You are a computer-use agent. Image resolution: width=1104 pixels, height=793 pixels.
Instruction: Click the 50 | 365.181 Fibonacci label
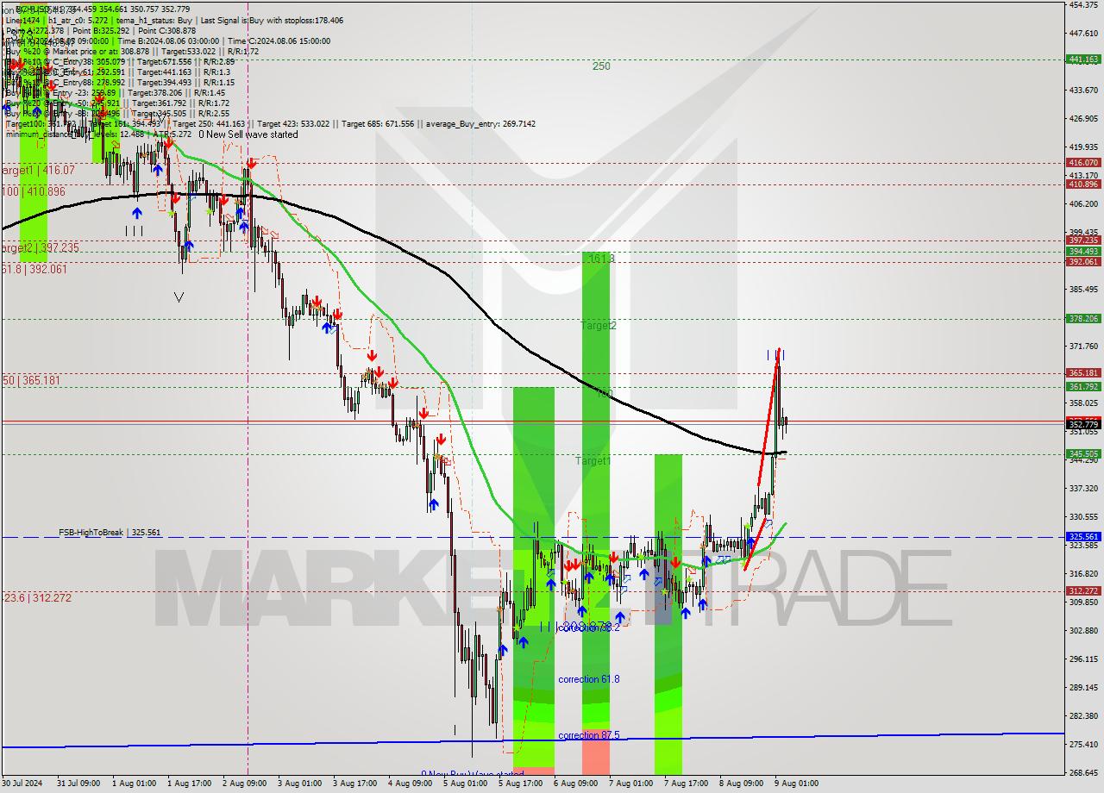(x=31, y=380)
